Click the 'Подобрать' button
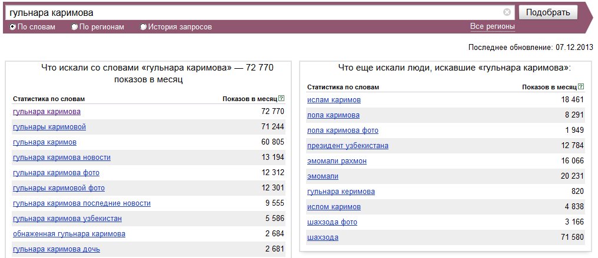Image resolution: width=598 pixels, height=258 pixels. pos(548,12)
